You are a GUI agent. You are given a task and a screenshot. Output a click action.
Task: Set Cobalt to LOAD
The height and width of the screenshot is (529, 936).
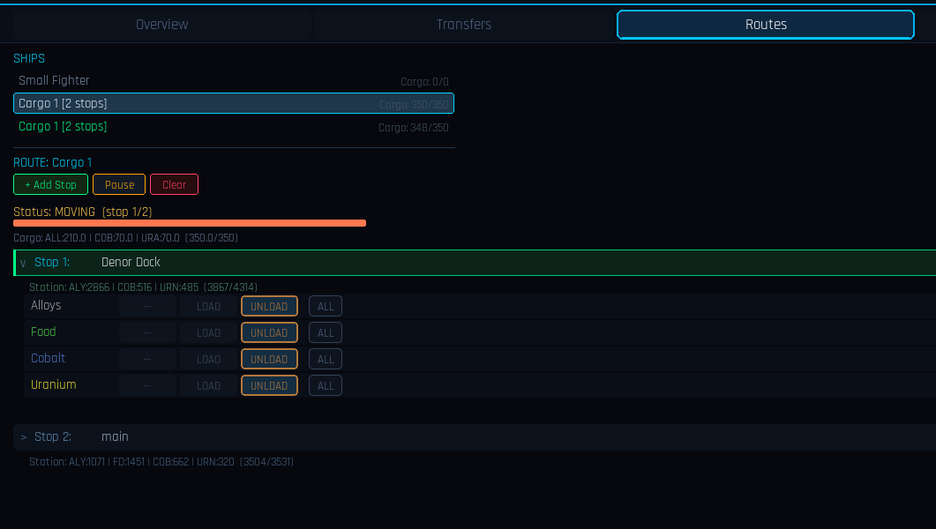pos(208,359)
